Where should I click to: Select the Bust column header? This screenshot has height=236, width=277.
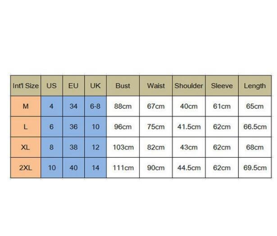(123, 86)
